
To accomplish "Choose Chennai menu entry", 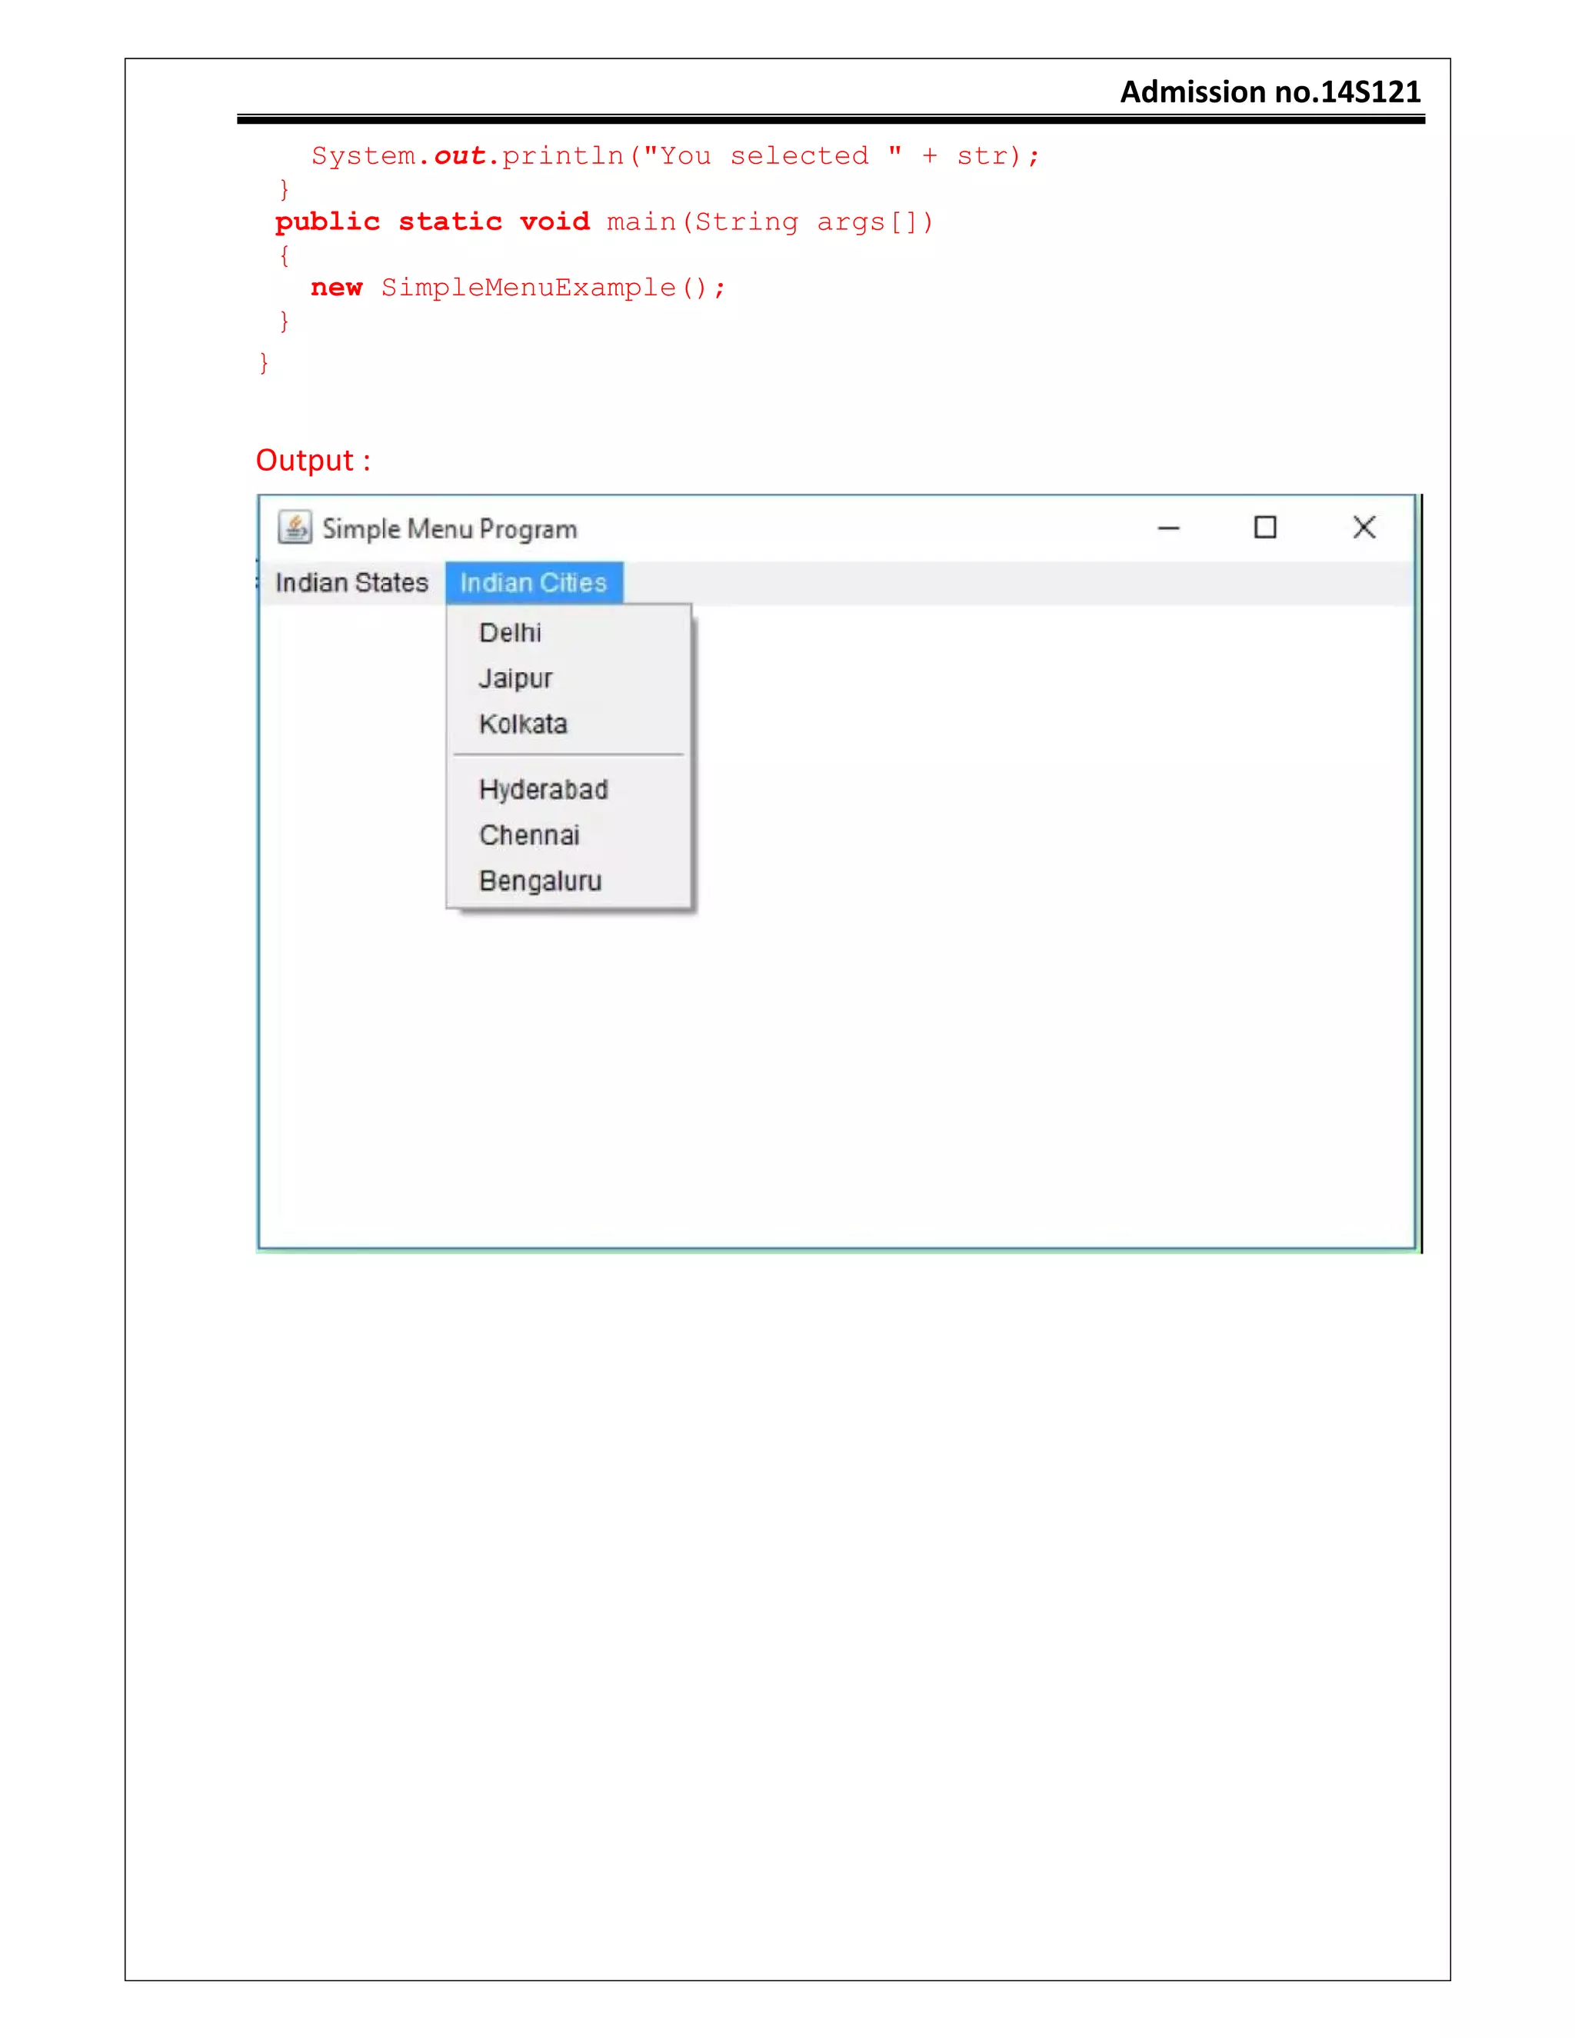I will [x=529, y=835].
